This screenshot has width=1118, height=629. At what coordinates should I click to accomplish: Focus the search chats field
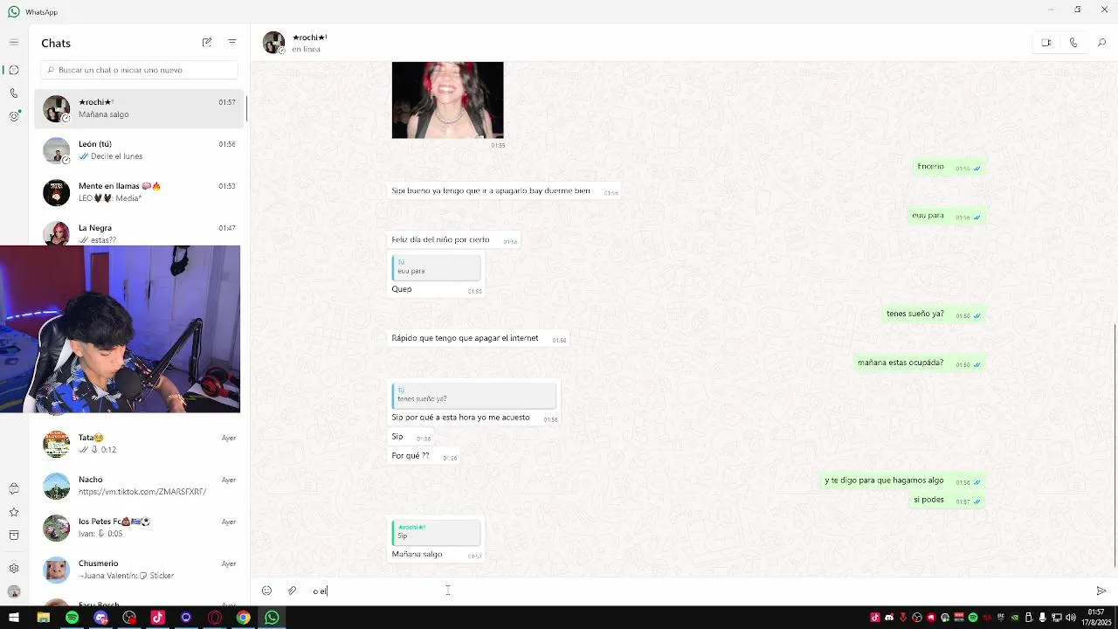tap(139, 70)
